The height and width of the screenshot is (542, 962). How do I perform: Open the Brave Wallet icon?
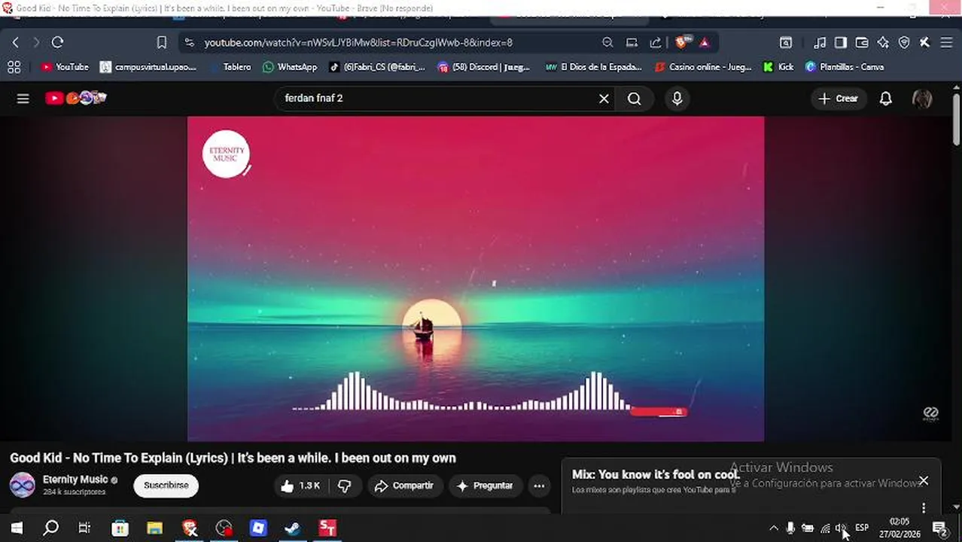862,43
